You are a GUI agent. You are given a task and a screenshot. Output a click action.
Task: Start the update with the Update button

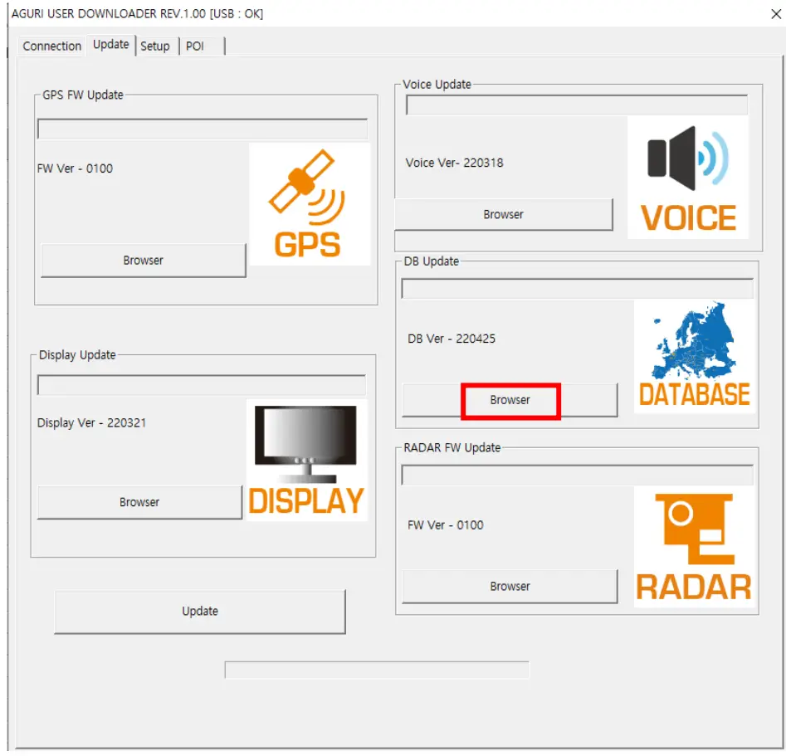click(200, 611)
